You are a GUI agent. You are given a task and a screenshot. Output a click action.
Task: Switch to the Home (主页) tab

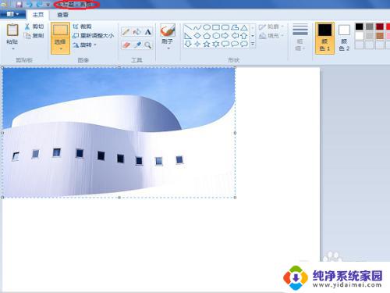(37, 15)
